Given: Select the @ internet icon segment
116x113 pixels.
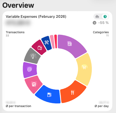Looking at the screenshot, I should point(30,70).
